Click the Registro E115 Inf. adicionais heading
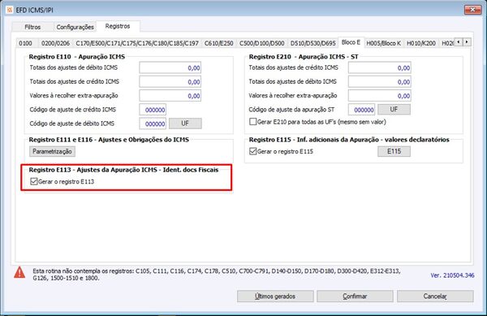 (349, 140)
